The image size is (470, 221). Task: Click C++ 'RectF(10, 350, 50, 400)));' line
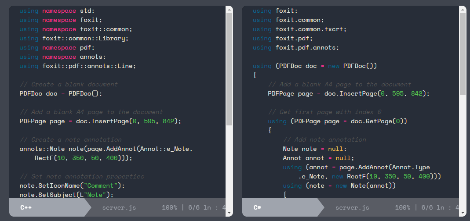(84, 158)
